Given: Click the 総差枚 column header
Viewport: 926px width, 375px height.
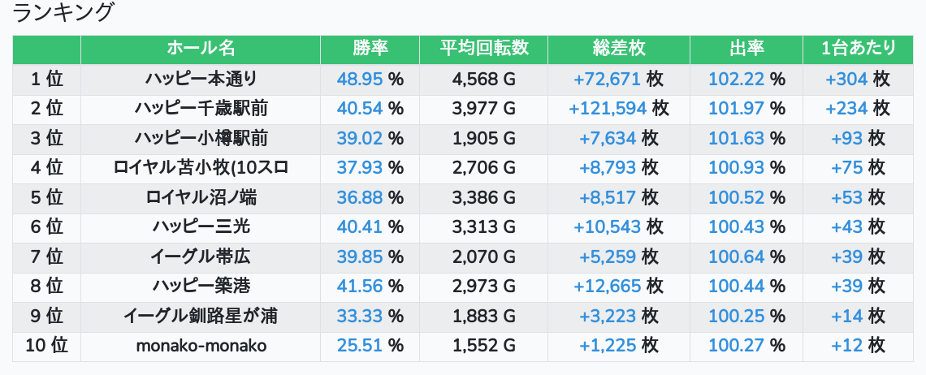Looking at the screenshot, I should coord(618,48).
